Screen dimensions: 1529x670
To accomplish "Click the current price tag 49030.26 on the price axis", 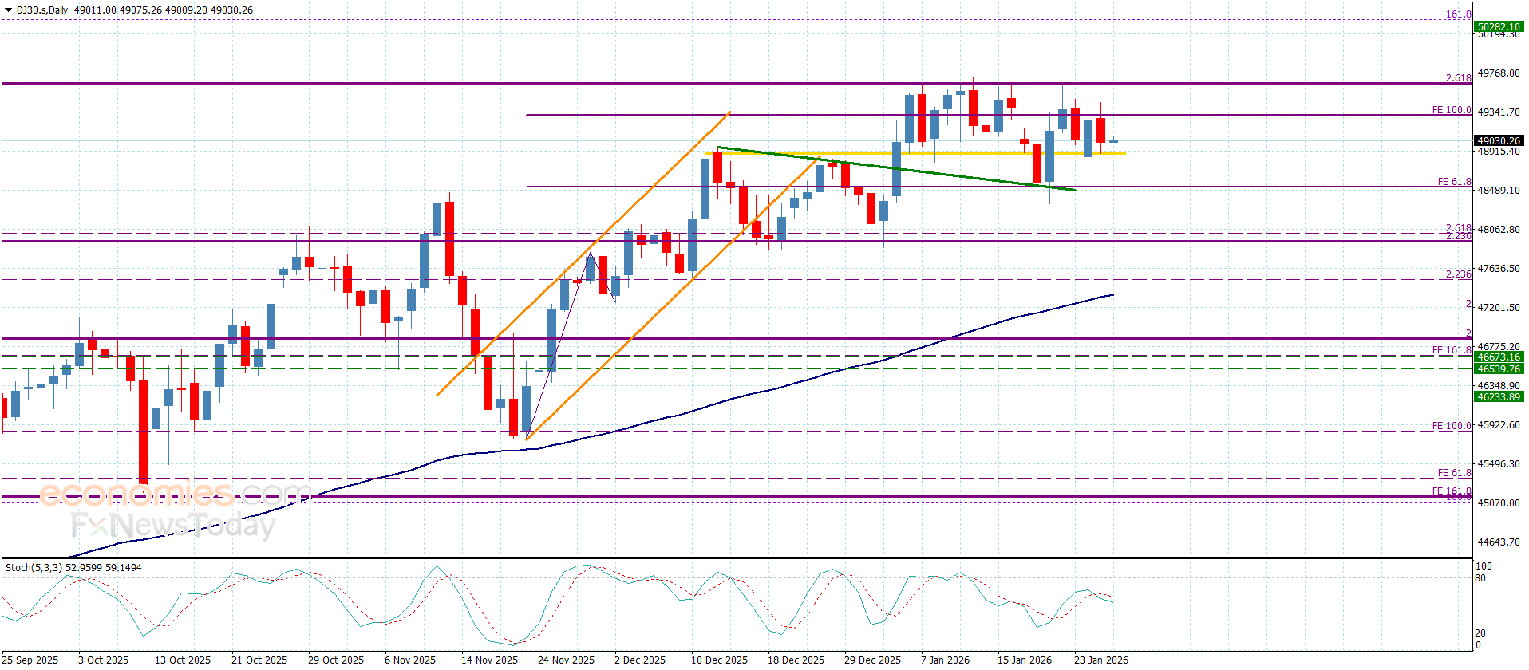I will (x=1498, y=140).
